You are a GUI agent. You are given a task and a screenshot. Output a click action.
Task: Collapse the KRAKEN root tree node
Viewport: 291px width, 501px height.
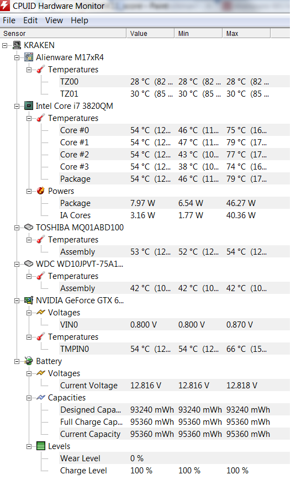pos(5,45)
